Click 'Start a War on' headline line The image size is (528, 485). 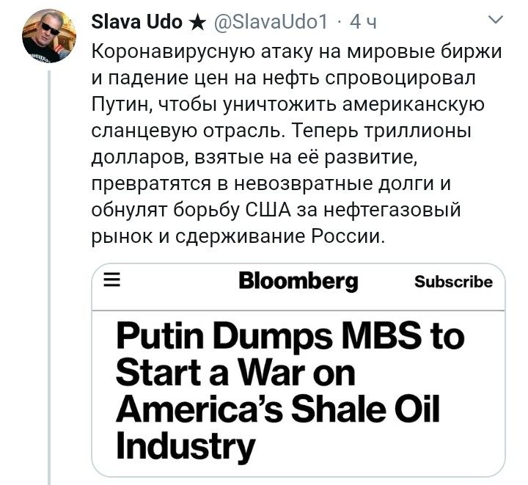click(x=235, y=372)
